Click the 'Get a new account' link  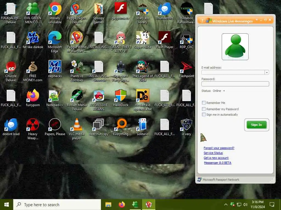(x=216, y=158)
